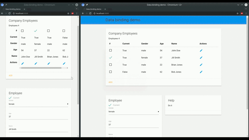Edit Bob Jones row in right window
The width and height of the screenshot is (249, 140).
(x=201, y=72)
